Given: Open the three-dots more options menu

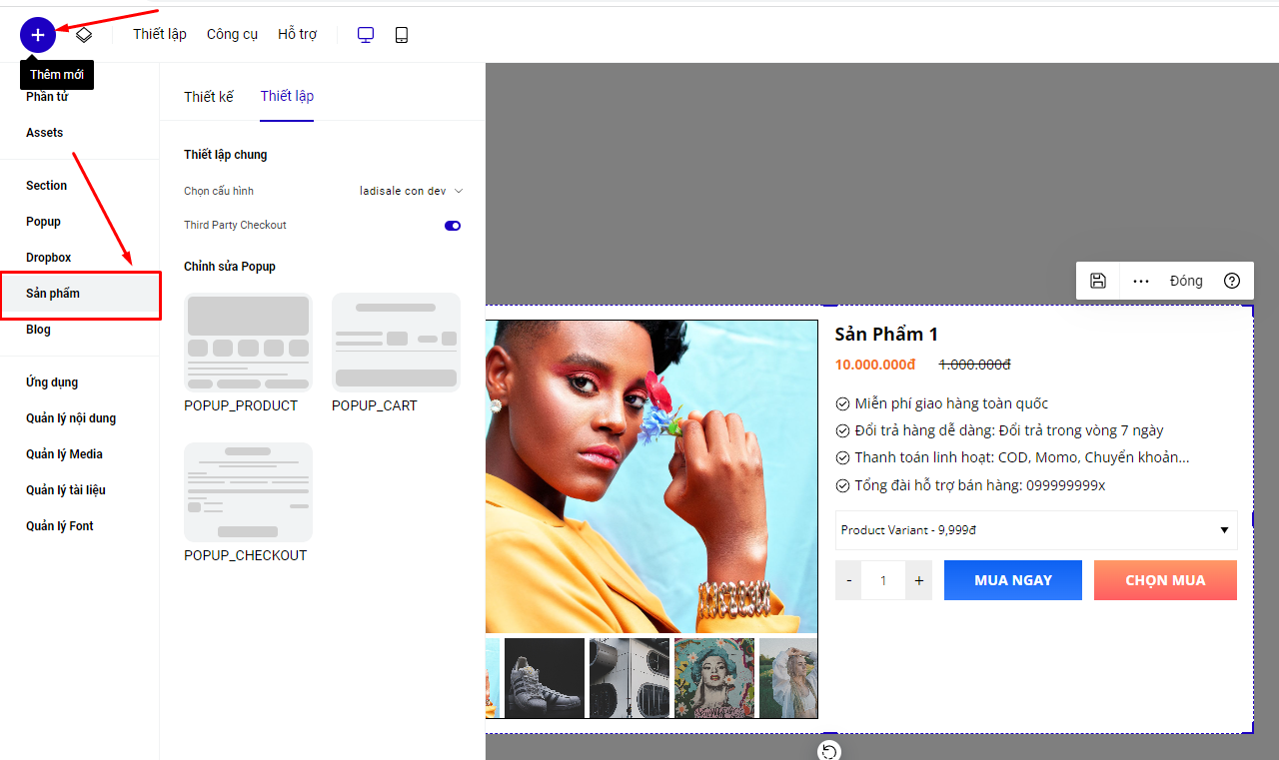Looking at the screenshot, I should [1141, 281].
